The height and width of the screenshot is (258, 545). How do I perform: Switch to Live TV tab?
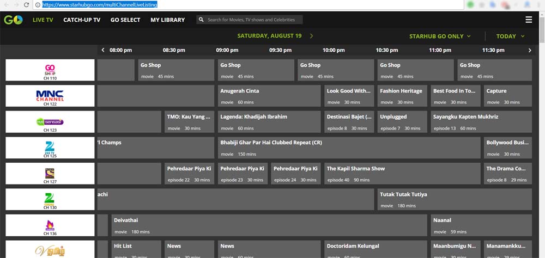pyautogui.click(x=43, y=20)
